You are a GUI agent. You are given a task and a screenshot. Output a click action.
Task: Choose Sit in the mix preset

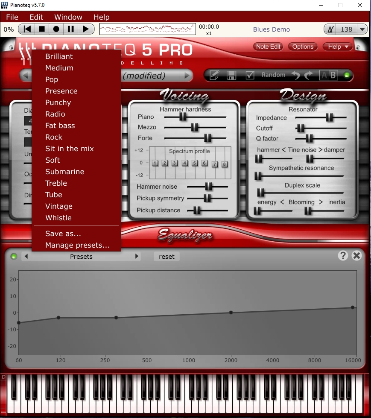(76, 149)
